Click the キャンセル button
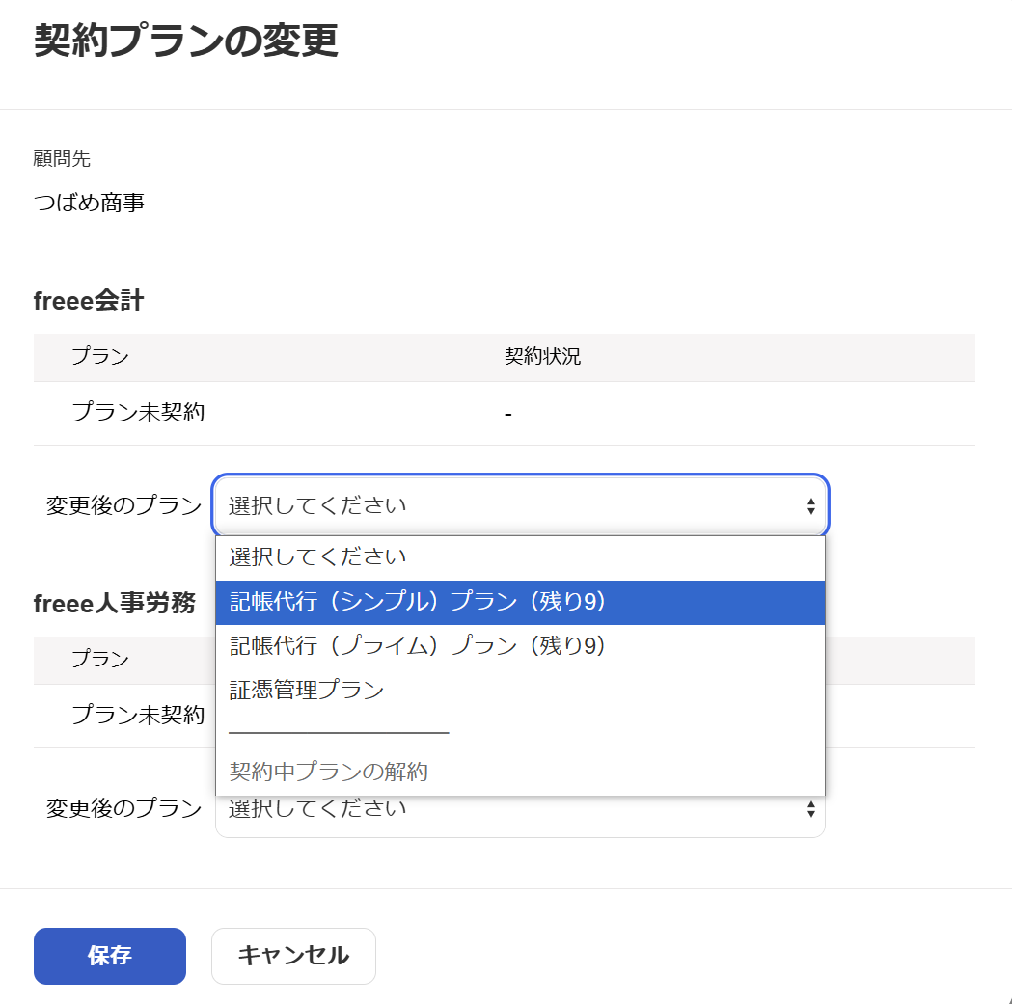Viewport: 1012px width, 1004px height. [x=293, y=956]
